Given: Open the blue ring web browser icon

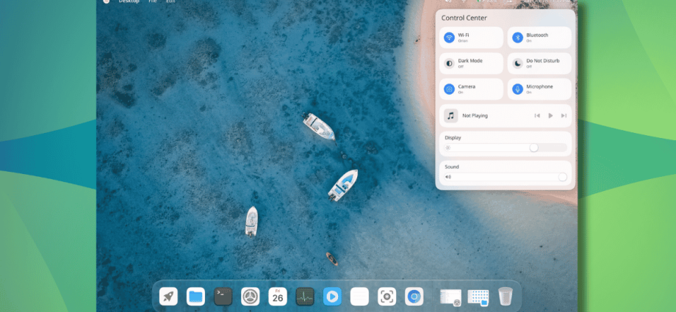Looking at the screenshot, I should [414, 297].
